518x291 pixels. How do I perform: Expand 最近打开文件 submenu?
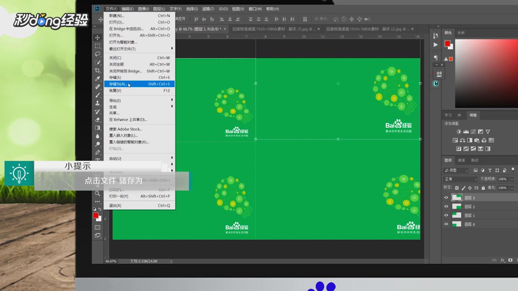[x=140, y=48]
